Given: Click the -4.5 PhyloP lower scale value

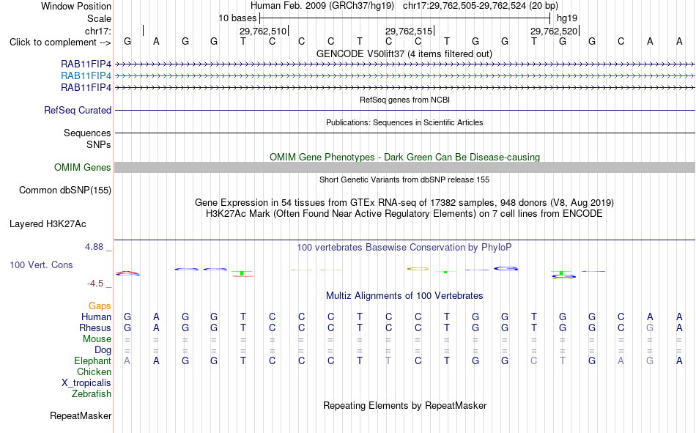Looking at the screenshot, I should [x=95, y=284].
